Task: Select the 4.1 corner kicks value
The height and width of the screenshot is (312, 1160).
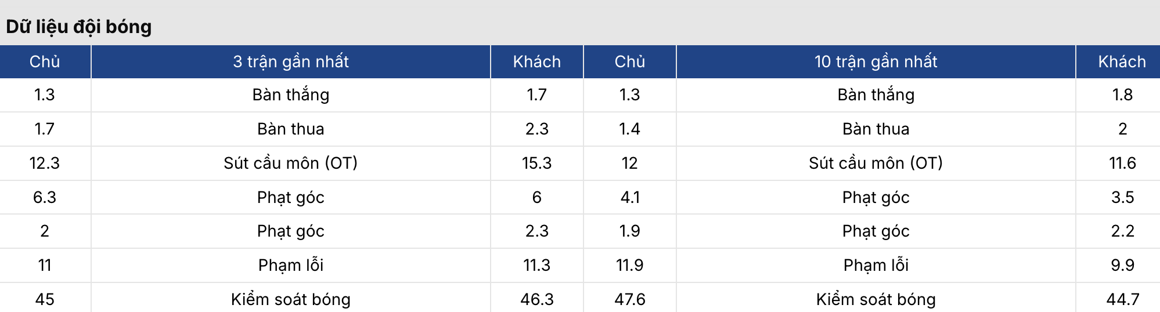Action: pyautogui.click(x=629, y=197)
